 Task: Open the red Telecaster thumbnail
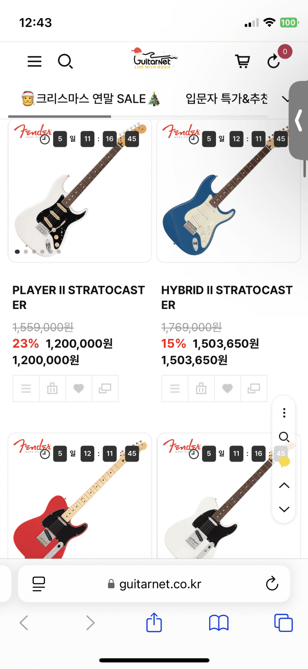click(x=80, y=509)
